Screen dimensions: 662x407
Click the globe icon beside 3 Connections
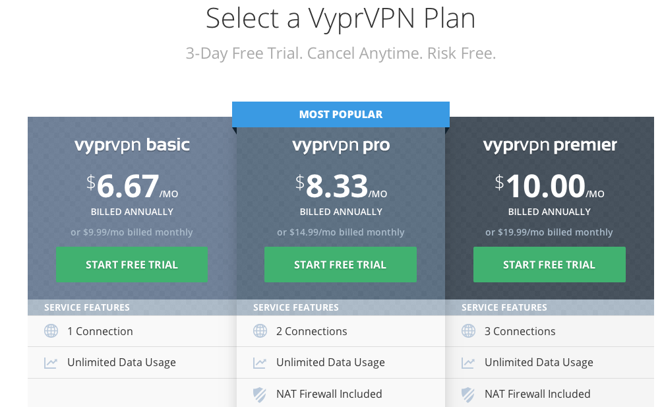pyautogui.click(x=468, y=331)
